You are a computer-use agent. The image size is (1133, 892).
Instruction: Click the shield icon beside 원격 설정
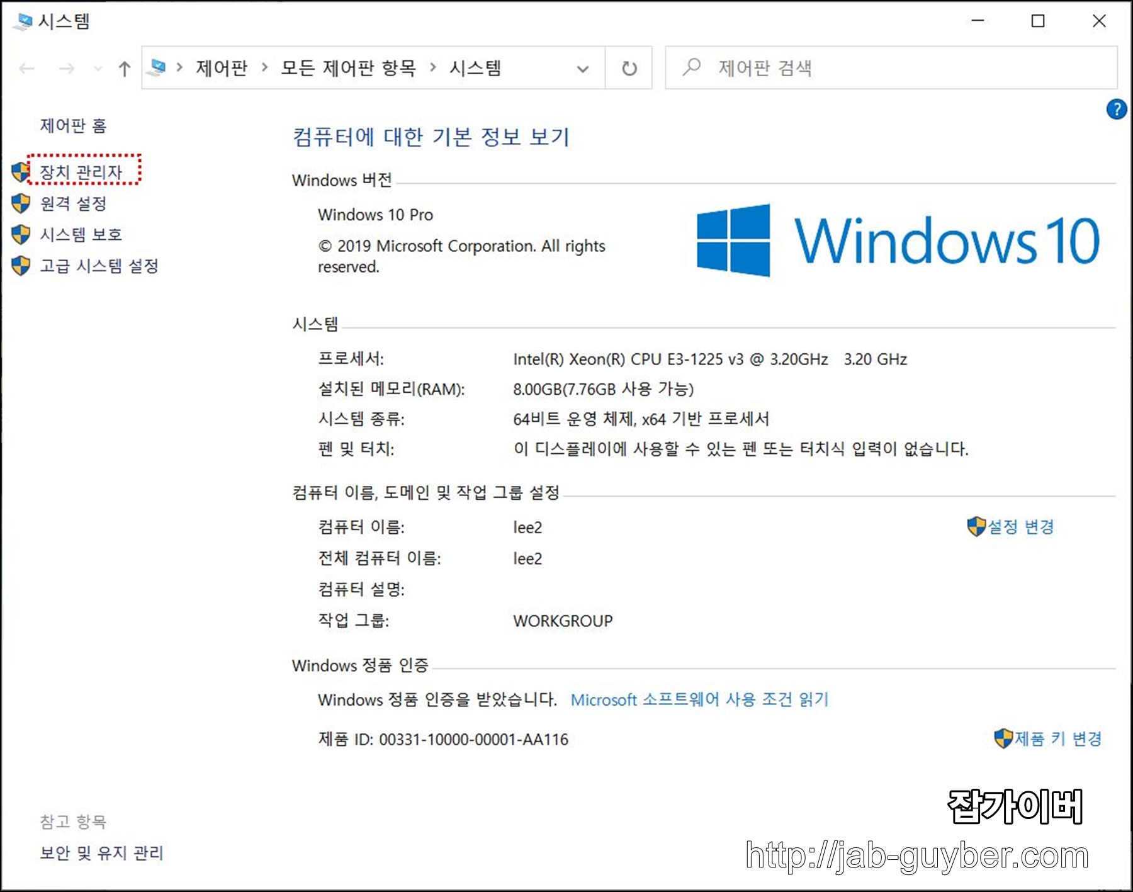(x=20, y=203)
